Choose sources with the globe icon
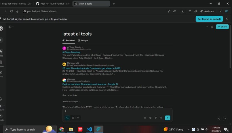This screenshot has height=133, width=232. (145, 118)
